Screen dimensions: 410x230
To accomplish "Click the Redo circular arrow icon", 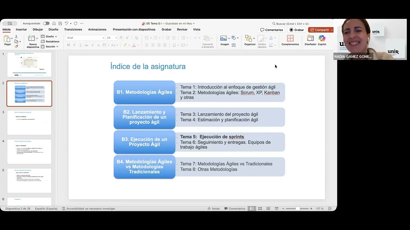I will pos(76,23).
